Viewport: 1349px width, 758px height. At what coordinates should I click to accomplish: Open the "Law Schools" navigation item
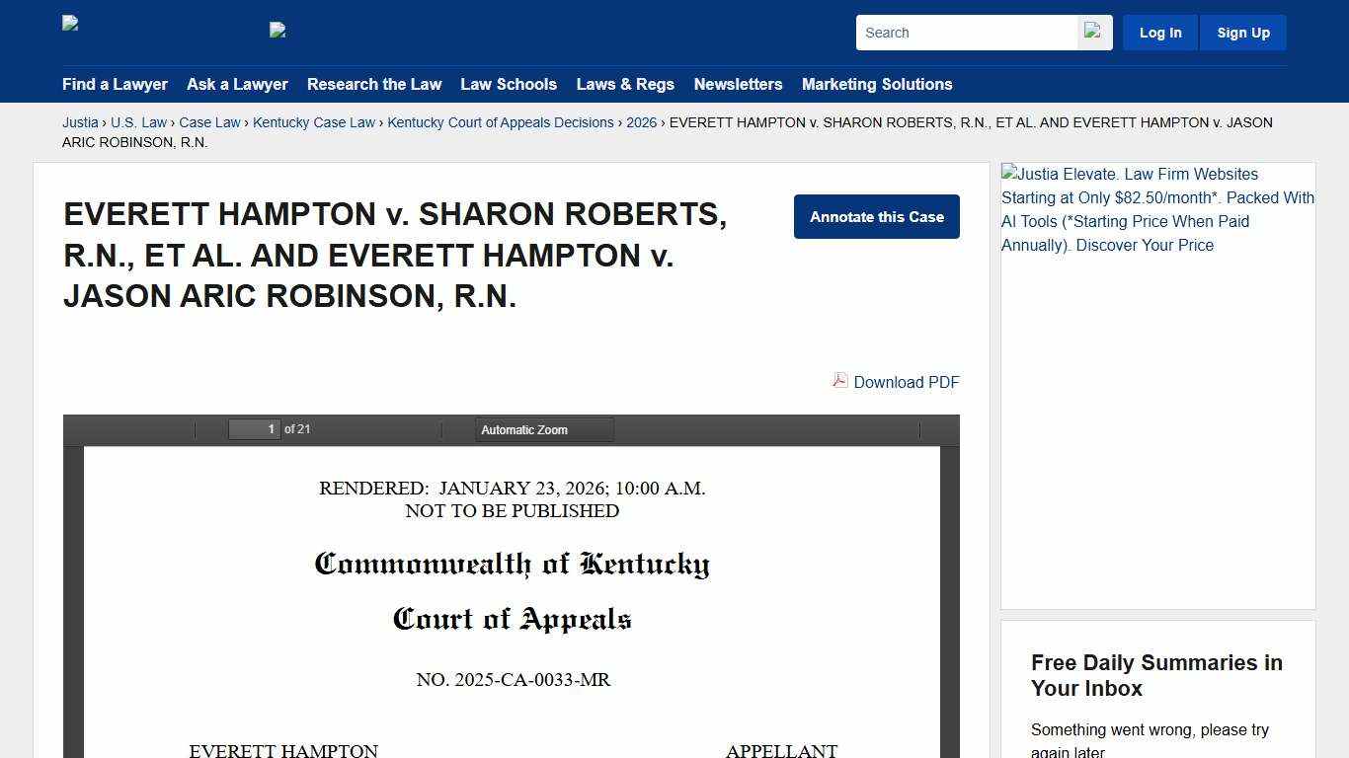click(x=509, y=85)
